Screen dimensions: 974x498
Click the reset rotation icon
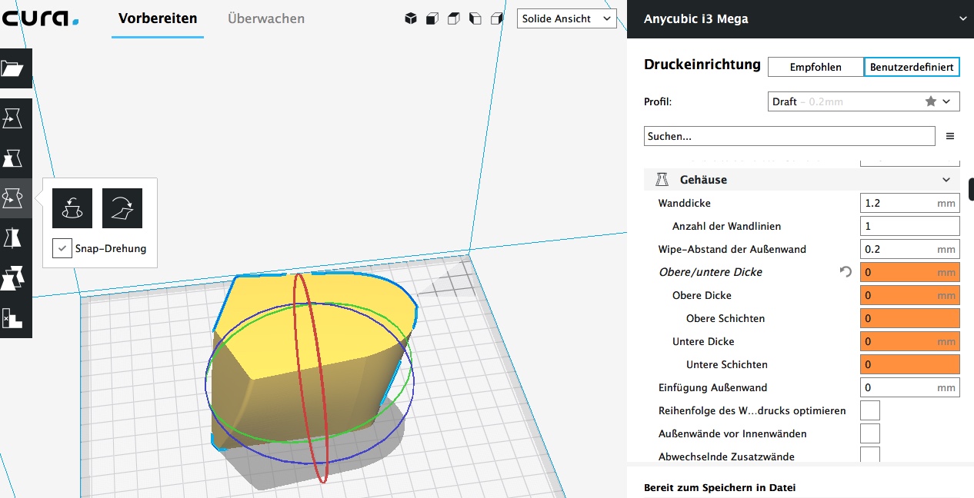72,208
